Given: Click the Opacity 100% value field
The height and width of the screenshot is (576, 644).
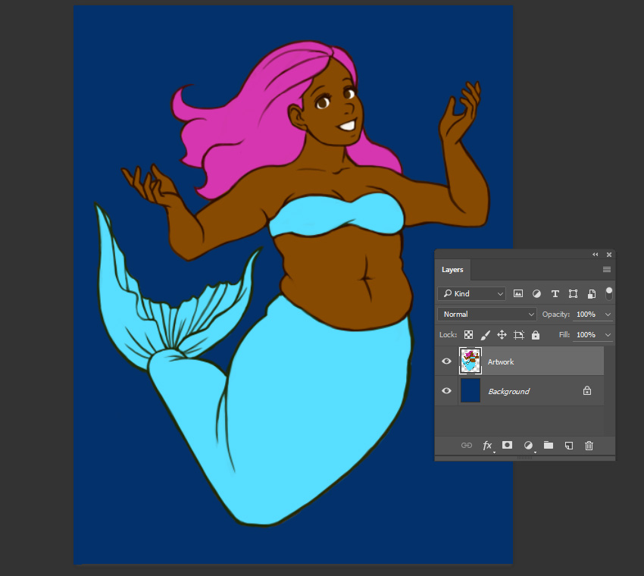Looking at the screenshot, I should [x=587, y=315].
